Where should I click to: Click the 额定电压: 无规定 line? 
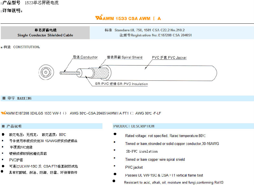point(38,135)
